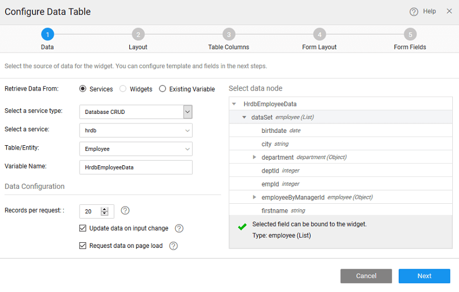Screen dimensions: 459x292
Task: Open the Table/Entity Employee dropdown
Action: (187, 149)
